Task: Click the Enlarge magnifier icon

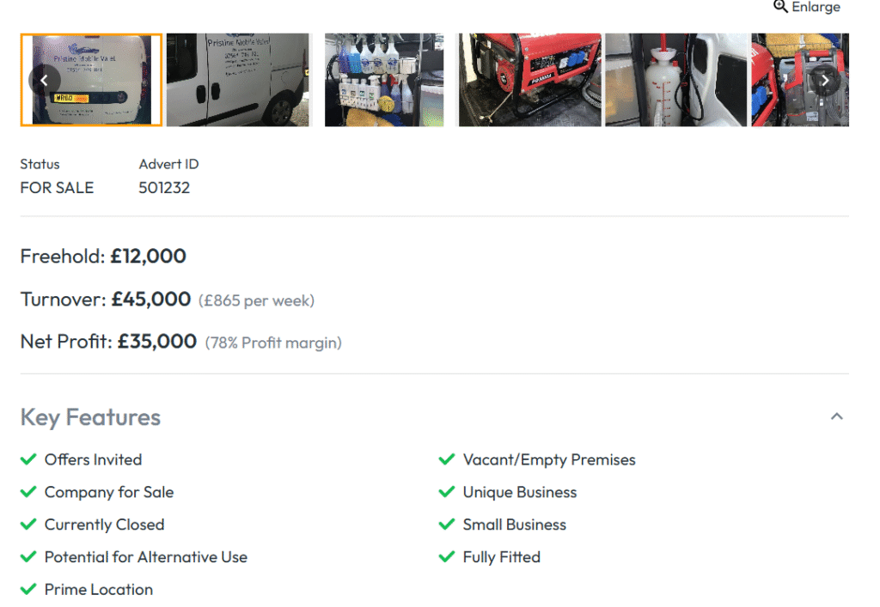Action: 780,7
